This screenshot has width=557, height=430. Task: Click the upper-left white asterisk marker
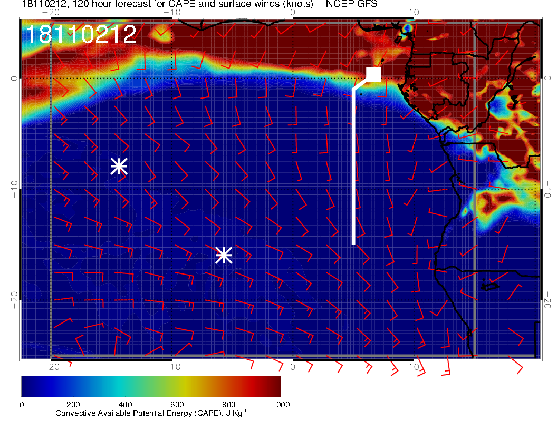point(119,166)
